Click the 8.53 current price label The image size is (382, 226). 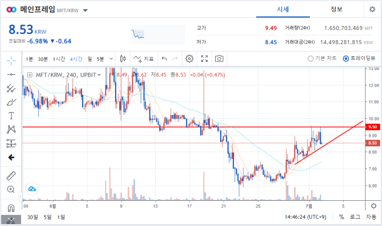tap(372, 143)
